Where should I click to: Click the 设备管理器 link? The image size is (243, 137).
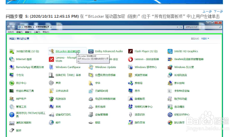(101, 114)
